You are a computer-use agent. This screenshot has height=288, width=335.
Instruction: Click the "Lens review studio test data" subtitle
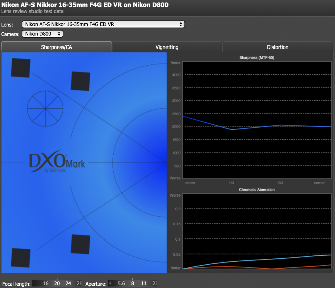click(32, 11)
